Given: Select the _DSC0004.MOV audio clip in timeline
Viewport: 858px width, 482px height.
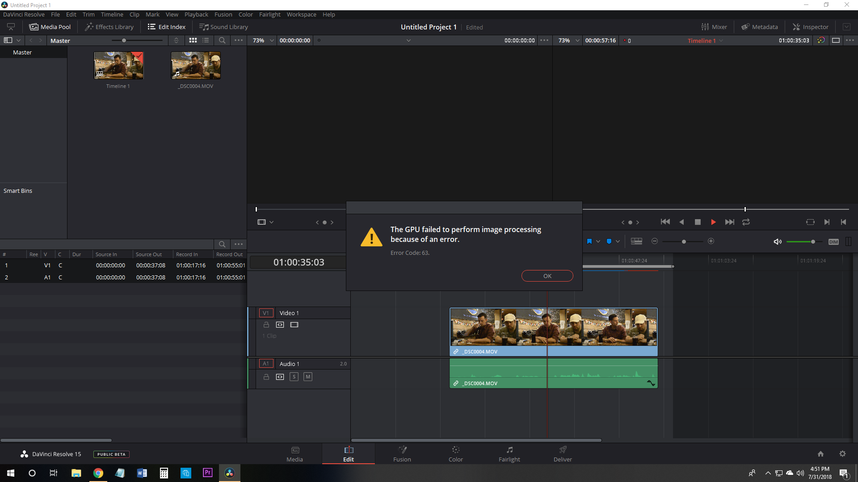Looking at the screenshot, I should 554,373.
